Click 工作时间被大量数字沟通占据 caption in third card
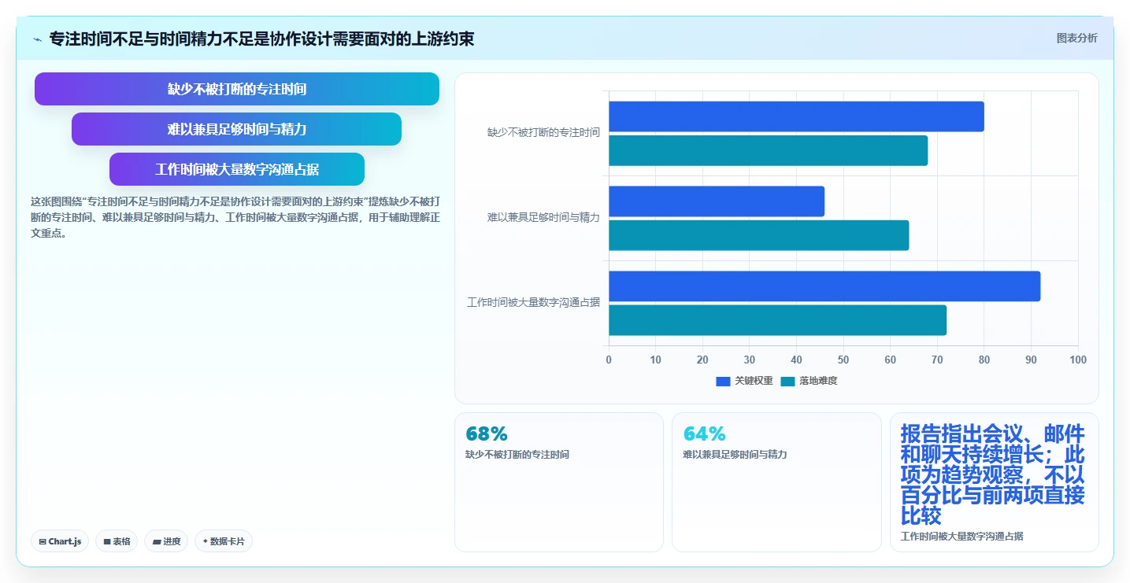The width and height of the screenshot is (1130, 583). (x=962, y=537)
